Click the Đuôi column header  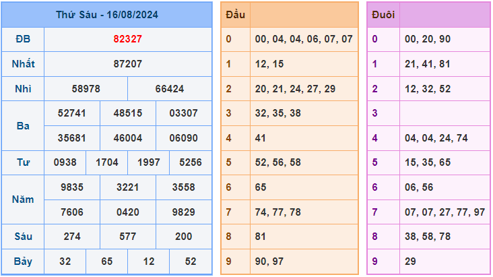pyautogui.click(x=383, y=14)
